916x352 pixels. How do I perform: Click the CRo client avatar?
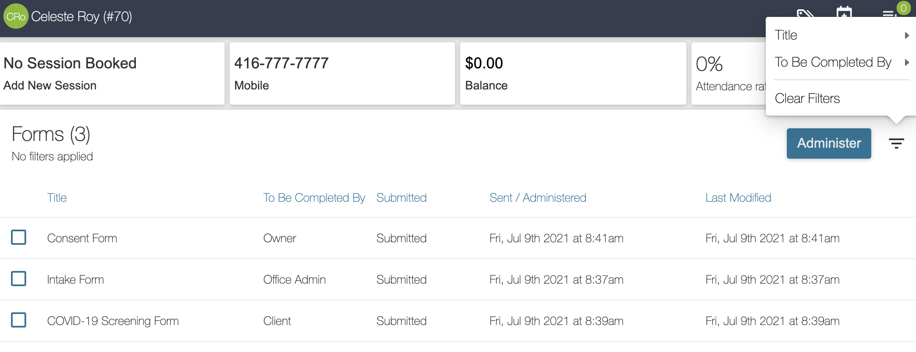point(16,16)
